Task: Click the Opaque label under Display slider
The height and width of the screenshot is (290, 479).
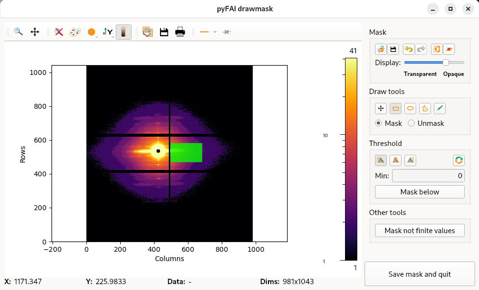Action: pos(453,74)
